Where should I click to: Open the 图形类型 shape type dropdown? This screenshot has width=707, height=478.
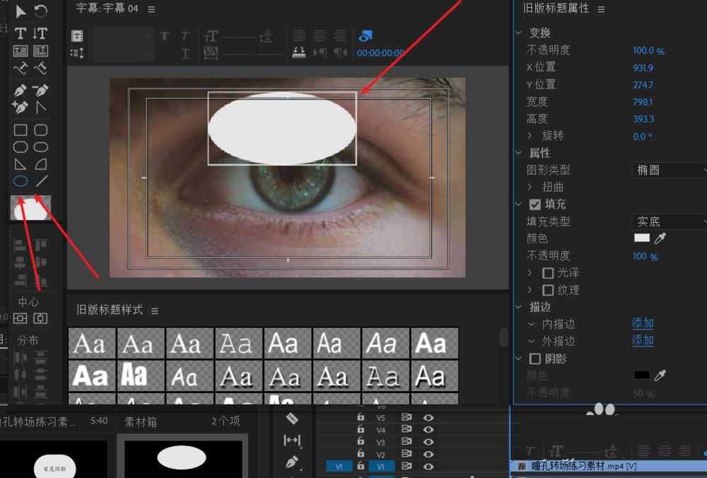pyautogui.click(x=668, y=170)
